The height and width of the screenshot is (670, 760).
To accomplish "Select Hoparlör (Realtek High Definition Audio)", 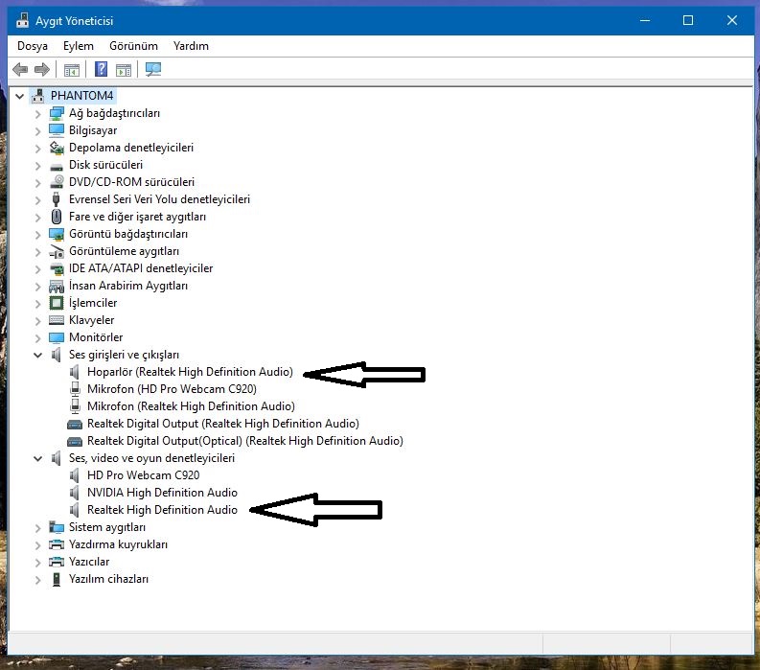I will pyautogui.click(x=190, y=372).
